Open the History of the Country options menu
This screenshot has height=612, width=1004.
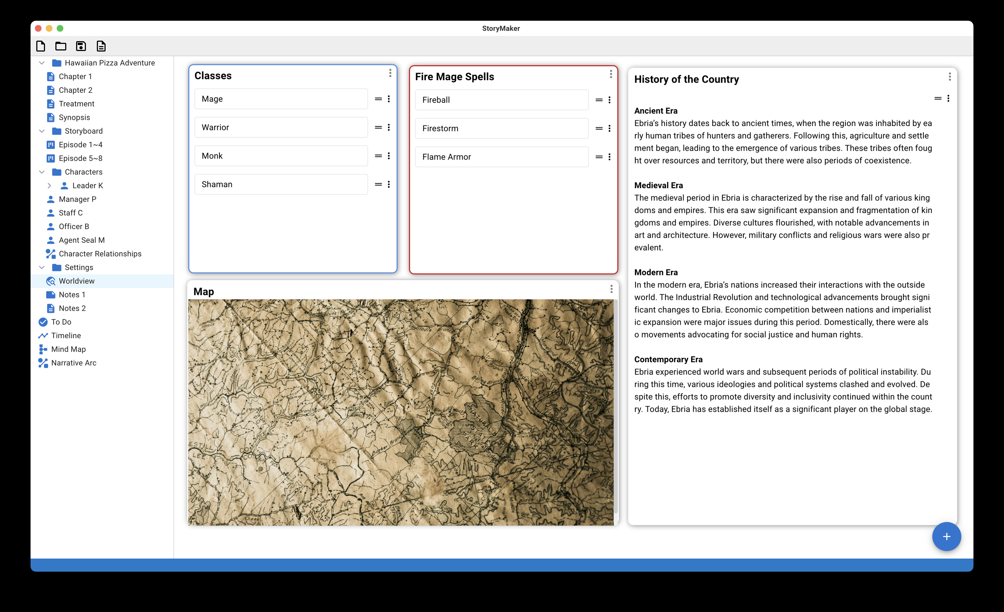[949, 76]
